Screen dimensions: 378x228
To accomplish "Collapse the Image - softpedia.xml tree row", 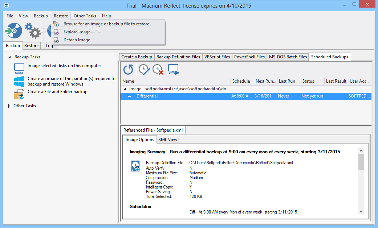I will 125,89.
